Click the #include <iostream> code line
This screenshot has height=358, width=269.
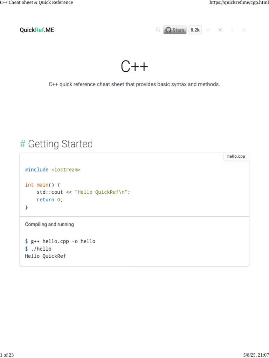(53, 170)
